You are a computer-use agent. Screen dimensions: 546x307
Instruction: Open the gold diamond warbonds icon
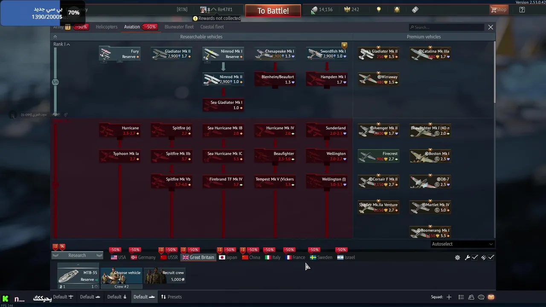pos(397,9)
